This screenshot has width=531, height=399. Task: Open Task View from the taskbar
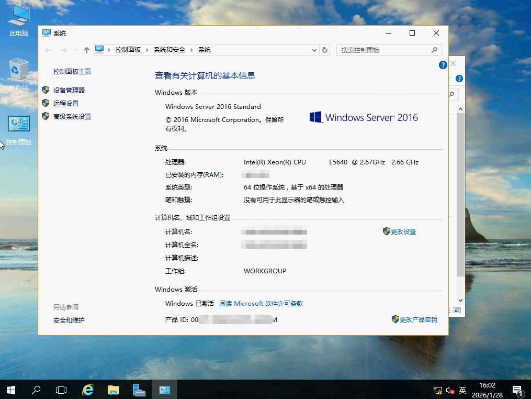click(x=61, y=390)
